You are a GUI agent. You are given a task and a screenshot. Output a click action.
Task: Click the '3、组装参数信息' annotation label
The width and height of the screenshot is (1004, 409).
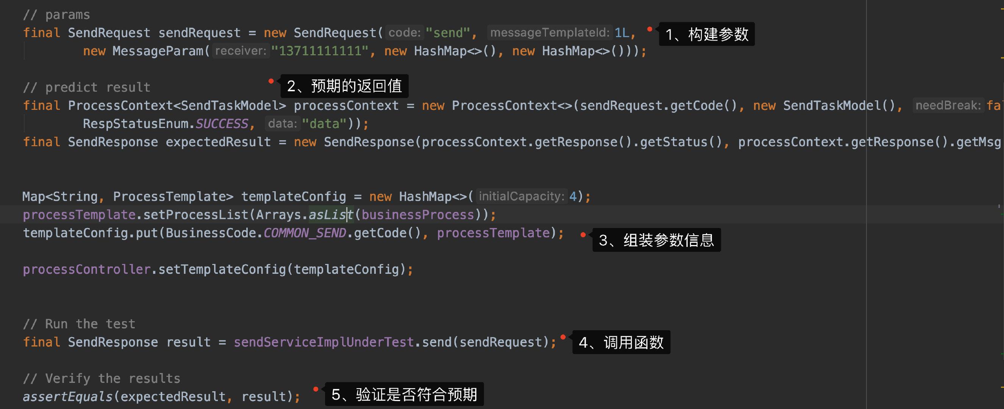tap(656, 240)
